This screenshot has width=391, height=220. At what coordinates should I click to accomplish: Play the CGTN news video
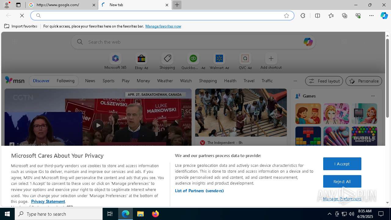coord(98,125)
